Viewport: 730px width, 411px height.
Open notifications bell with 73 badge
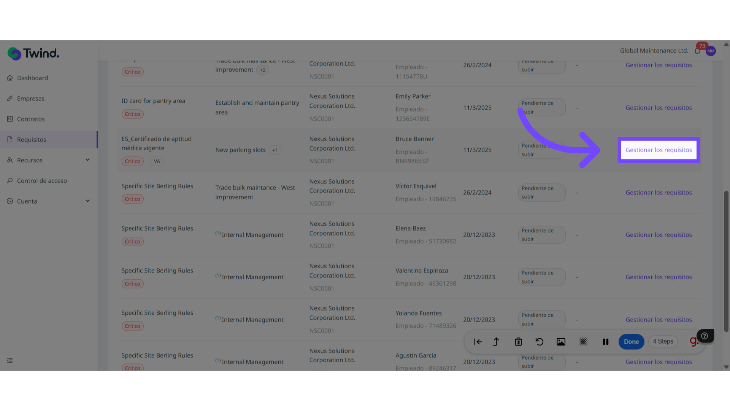click(x=697, y=51)
